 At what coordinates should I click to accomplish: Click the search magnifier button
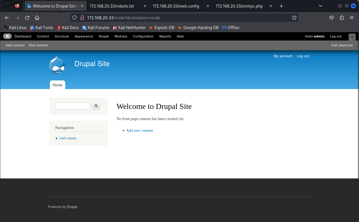coord(96,106)
